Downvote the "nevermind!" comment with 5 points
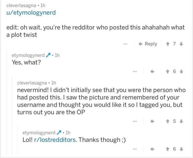Viewport: 193px width, 158px height. click(x=181, y=122)
